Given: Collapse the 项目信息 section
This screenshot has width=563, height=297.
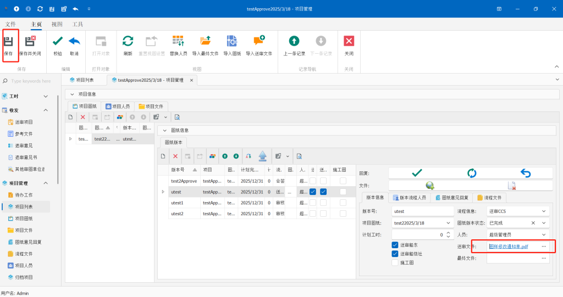Looking at the screenshot, I should click(x=71, y=94).
